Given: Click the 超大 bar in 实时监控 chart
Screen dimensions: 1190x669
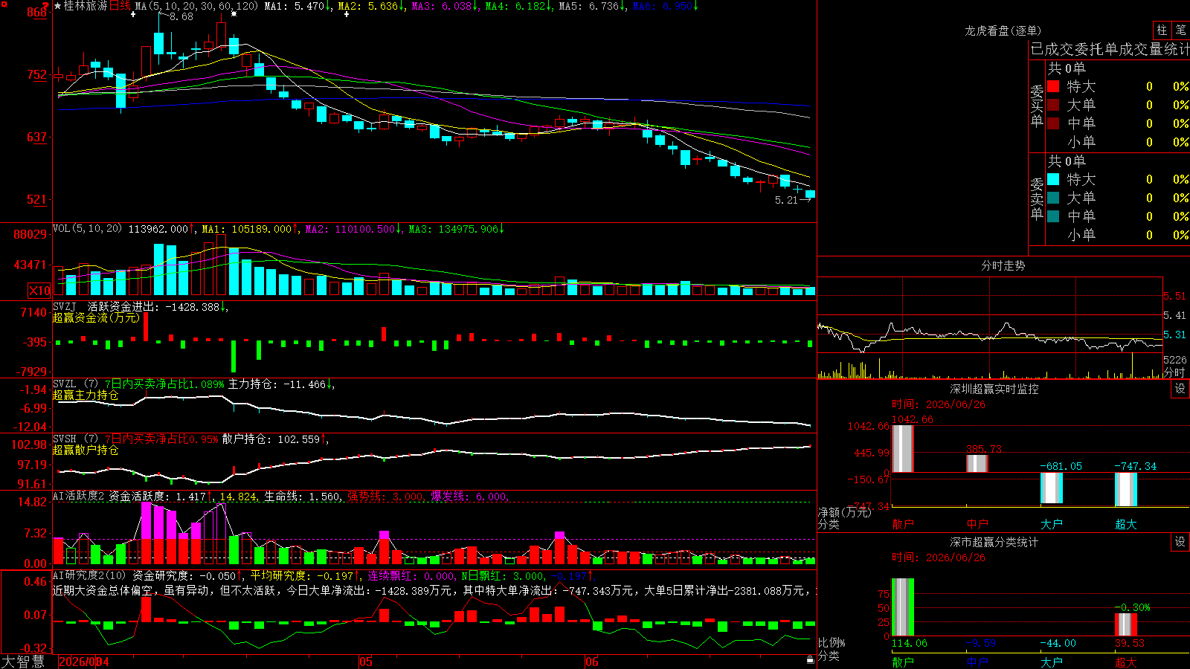Looking at the screenshot, I should (1126, 489).
